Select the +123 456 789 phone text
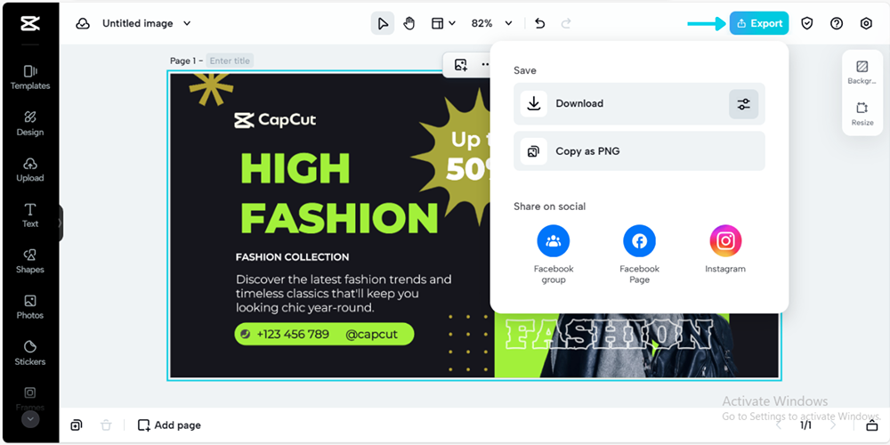 292,335
